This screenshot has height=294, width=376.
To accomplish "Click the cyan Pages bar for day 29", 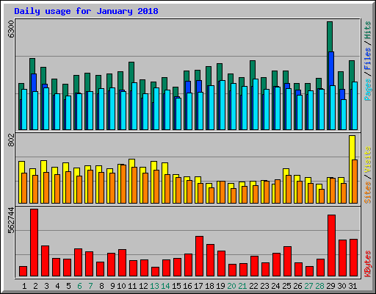I will tap(333, 108).
